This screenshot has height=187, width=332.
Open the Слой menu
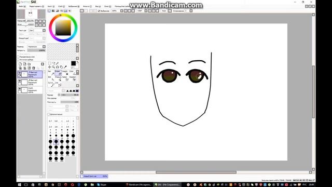[x=61, y=6]
